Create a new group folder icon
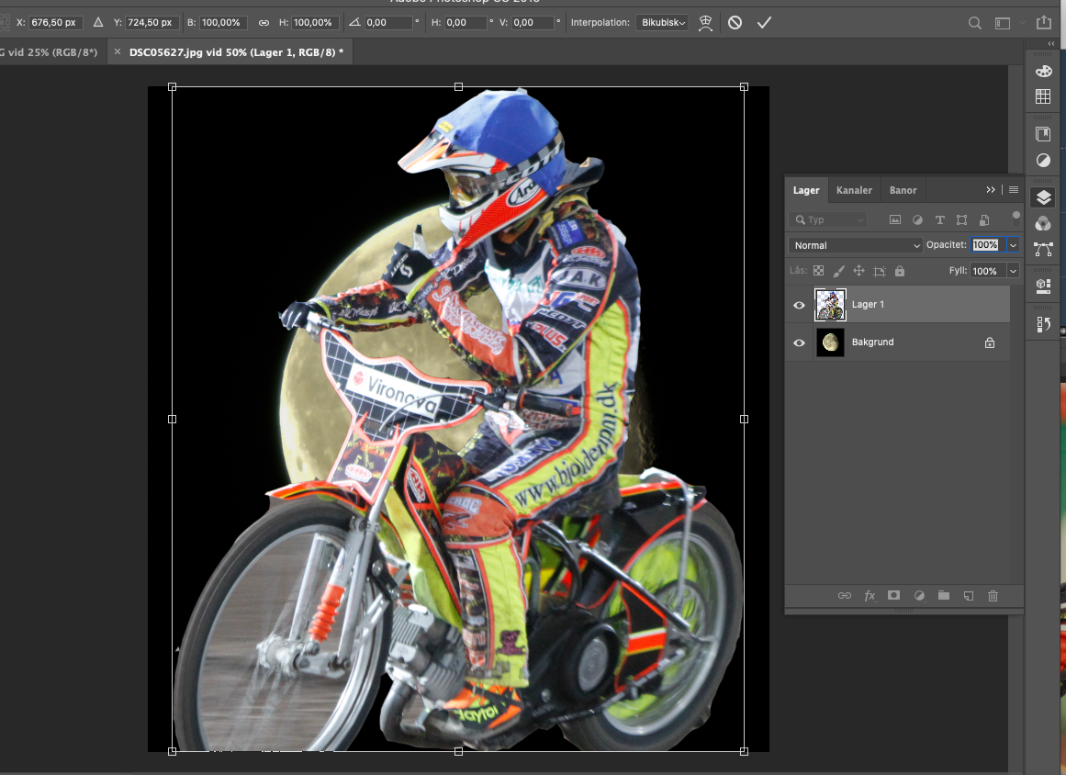This screenshot has height=775, width=1066. click(x=944, y=596)
